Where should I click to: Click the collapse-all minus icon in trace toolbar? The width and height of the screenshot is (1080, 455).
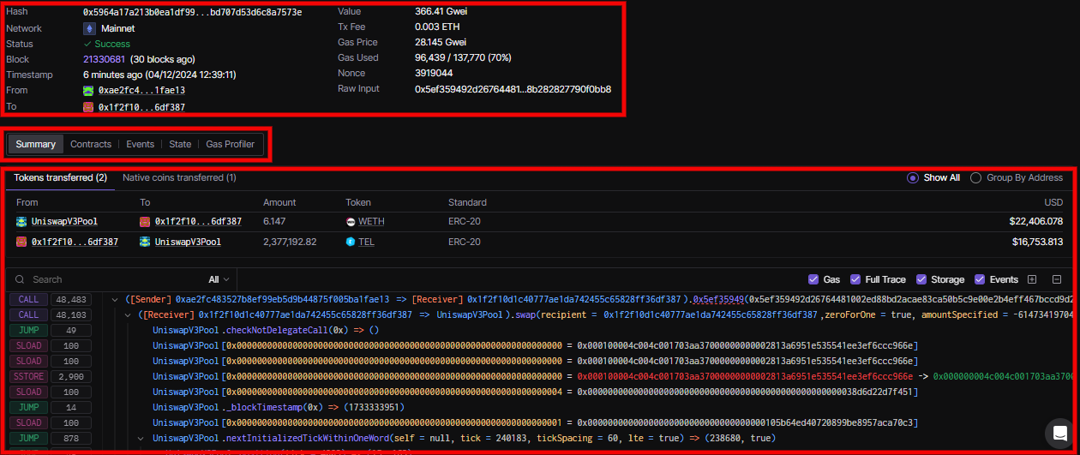[1057, 279]
